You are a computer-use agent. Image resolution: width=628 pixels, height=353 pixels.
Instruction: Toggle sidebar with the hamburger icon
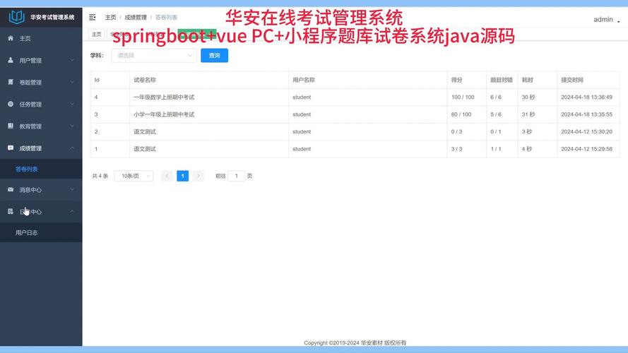(x=92, y=17)
